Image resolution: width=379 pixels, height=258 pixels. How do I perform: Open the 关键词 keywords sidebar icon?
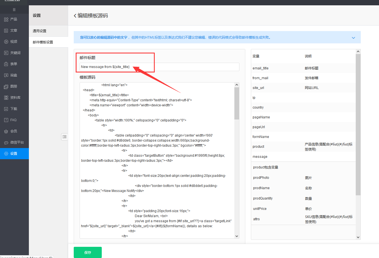pyautogui.click(x=6, y=53)
